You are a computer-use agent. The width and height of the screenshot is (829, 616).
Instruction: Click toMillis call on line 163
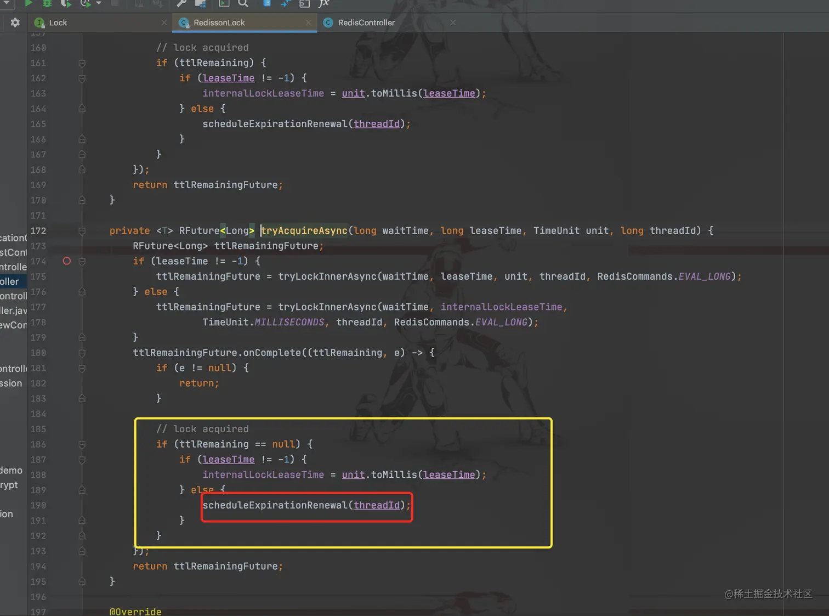pyautogui.click(x=394, y=94)
